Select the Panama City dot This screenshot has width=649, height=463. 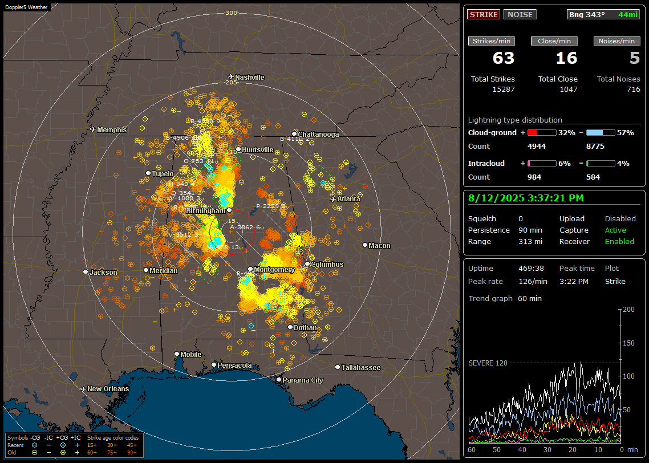tap(279, 379)
